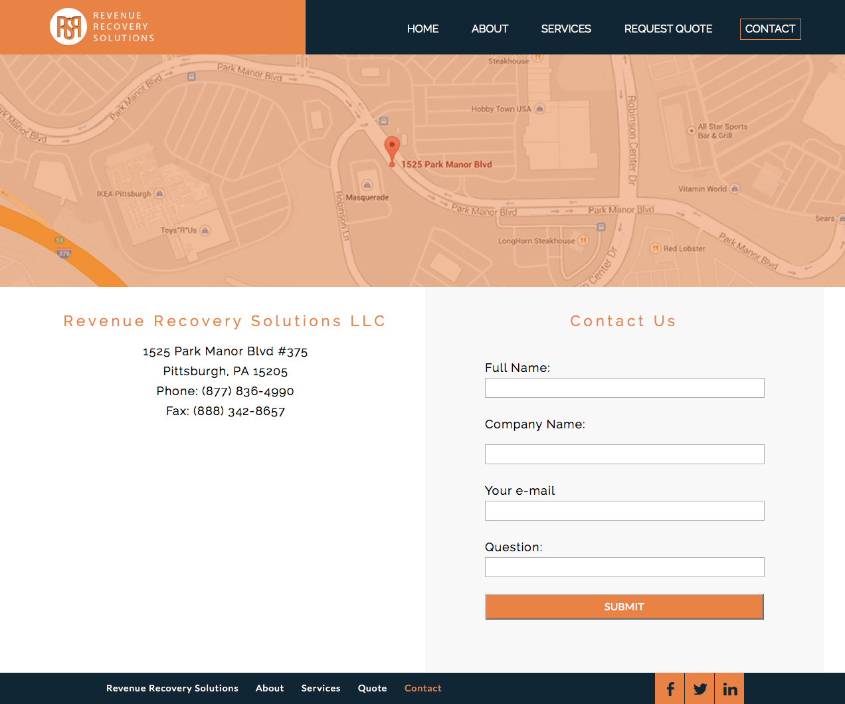This screenshot has height=704, width=845.
Task: Go to the About page in top navigation
Action: click(x=490, y=29)
